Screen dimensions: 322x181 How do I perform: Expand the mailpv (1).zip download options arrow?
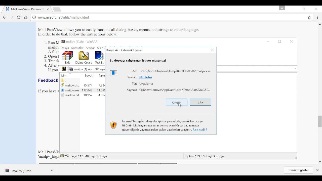(x=52, y=170)
